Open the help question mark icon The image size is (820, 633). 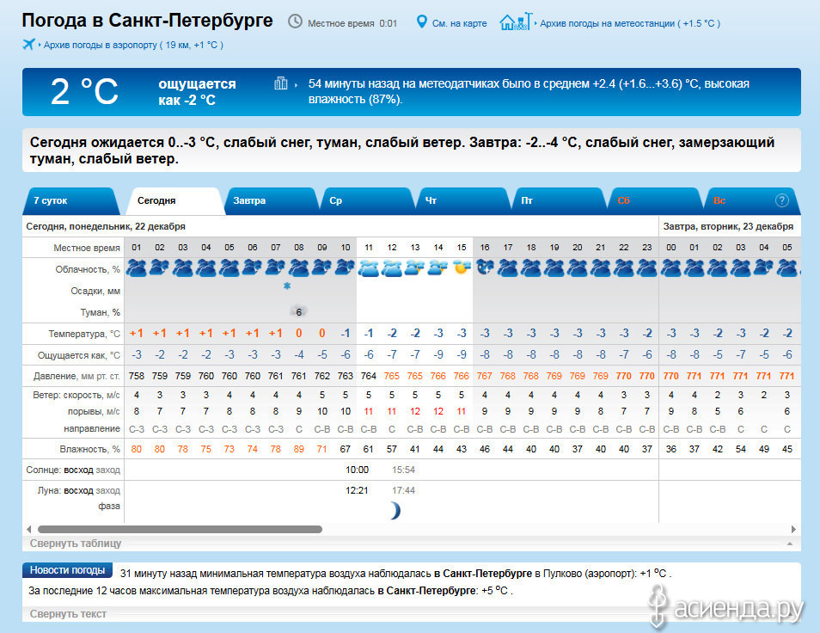click(781, 200)
